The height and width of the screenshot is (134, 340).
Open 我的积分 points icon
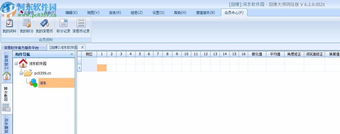click(x=27, y=23)
